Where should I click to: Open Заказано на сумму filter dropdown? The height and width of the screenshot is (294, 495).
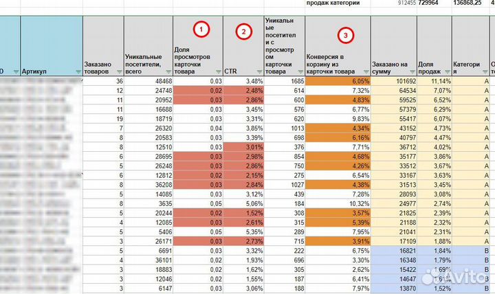click(x=411, y=71)
